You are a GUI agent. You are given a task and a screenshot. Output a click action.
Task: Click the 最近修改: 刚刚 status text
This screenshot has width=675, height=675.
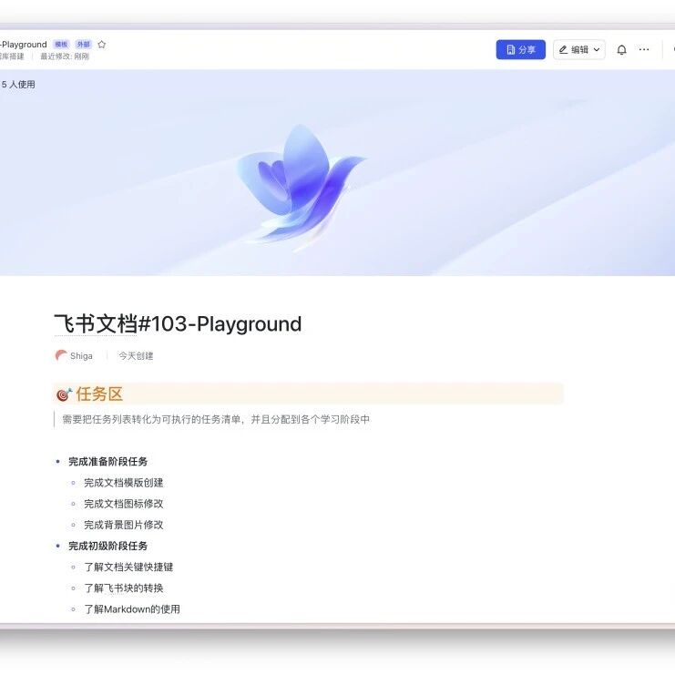click(65, 56)
